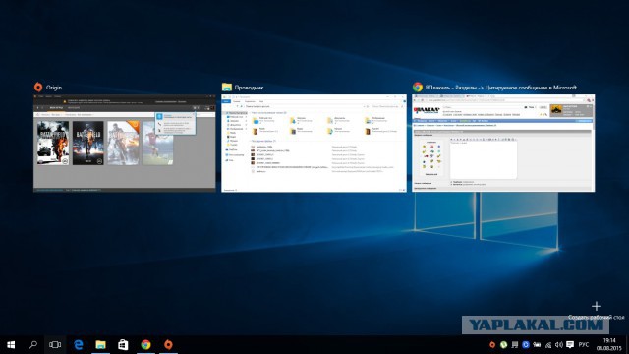The height and width of the screenshot is (354, 629).
Task: Open the network status tray icon
Action: (548, 345)
